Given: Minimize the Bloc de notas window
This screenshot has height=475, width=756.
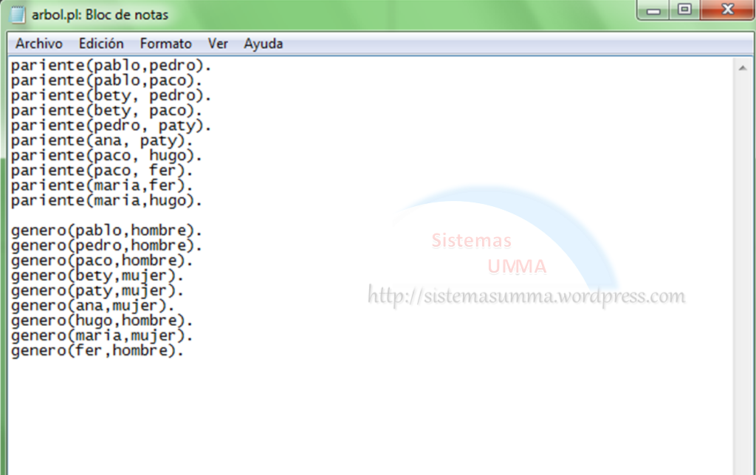Looking at the screenshot, I should pyautogui.click(x=654, y=10).
